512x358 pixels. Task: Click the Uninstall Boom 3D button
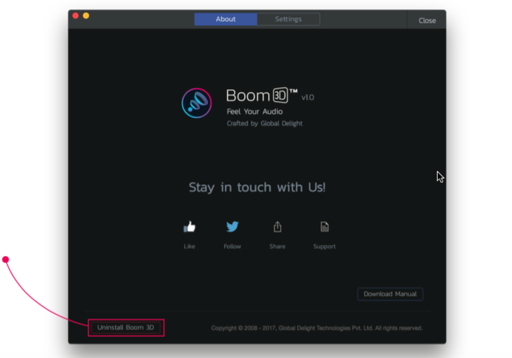(126, 327)
